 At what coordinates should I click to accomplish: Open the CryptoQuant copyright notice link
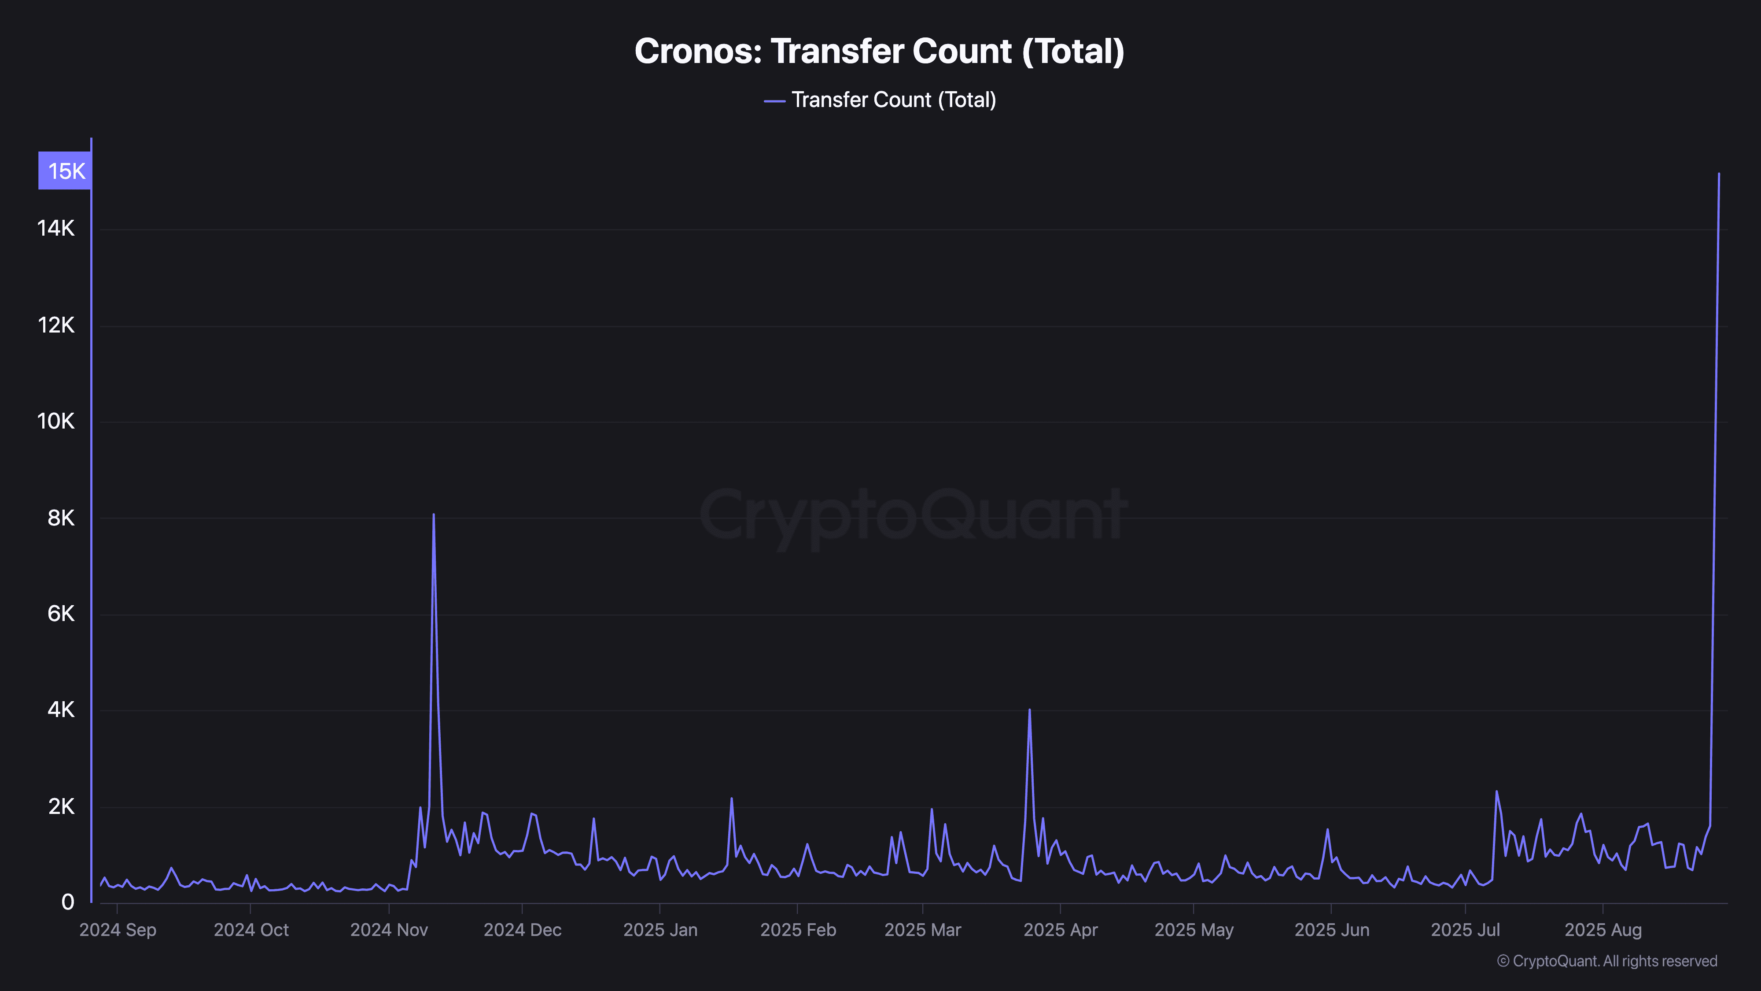click(1606, 961)
